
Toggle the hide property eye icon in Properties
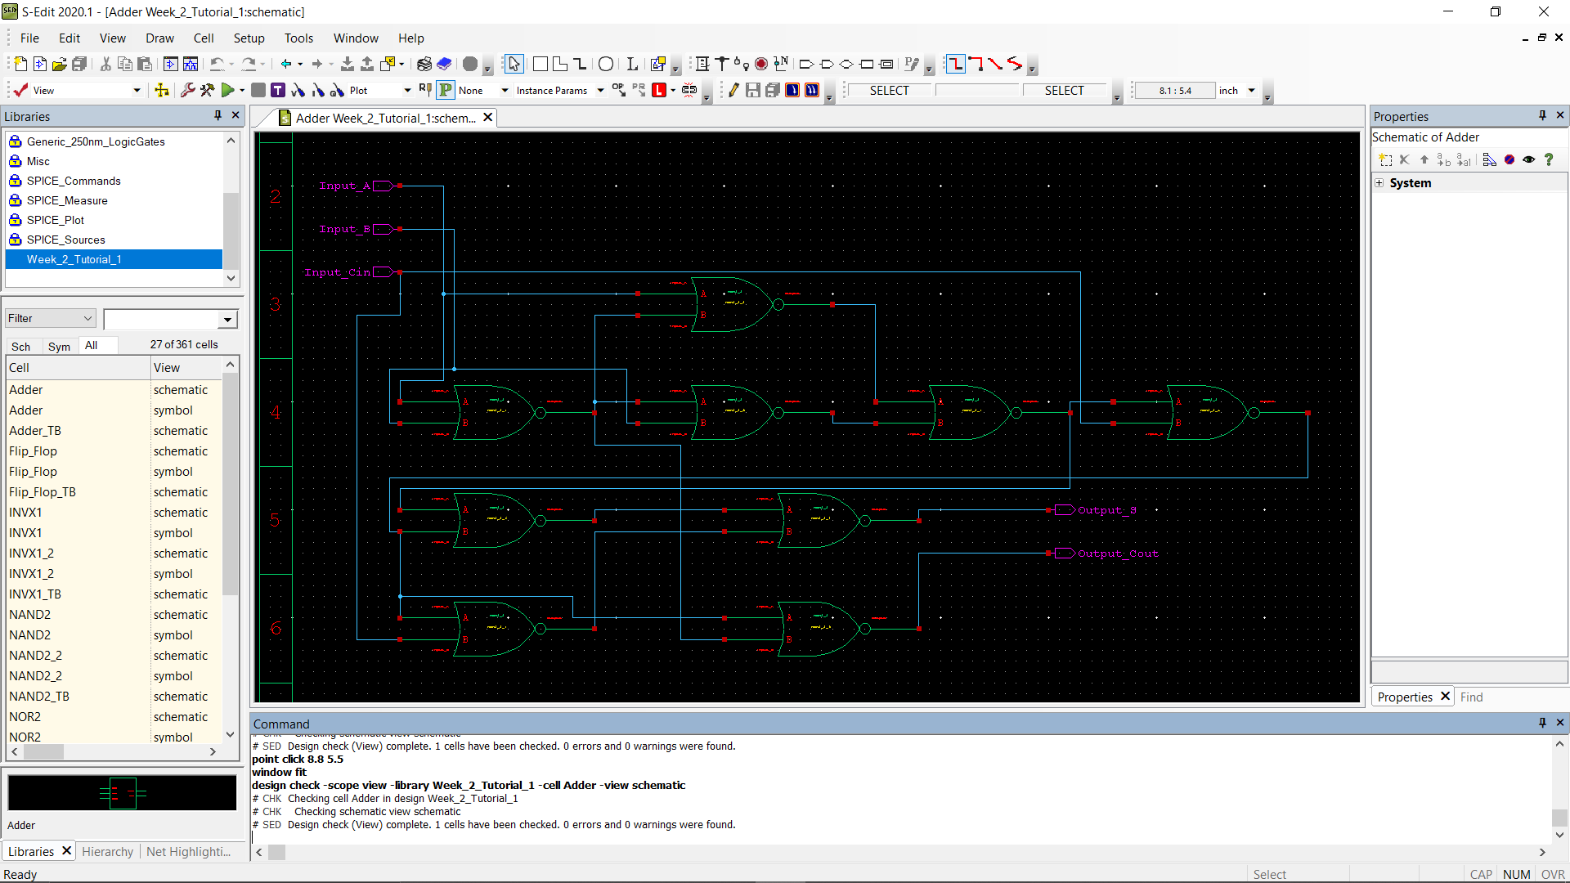tap(1528, 159)
